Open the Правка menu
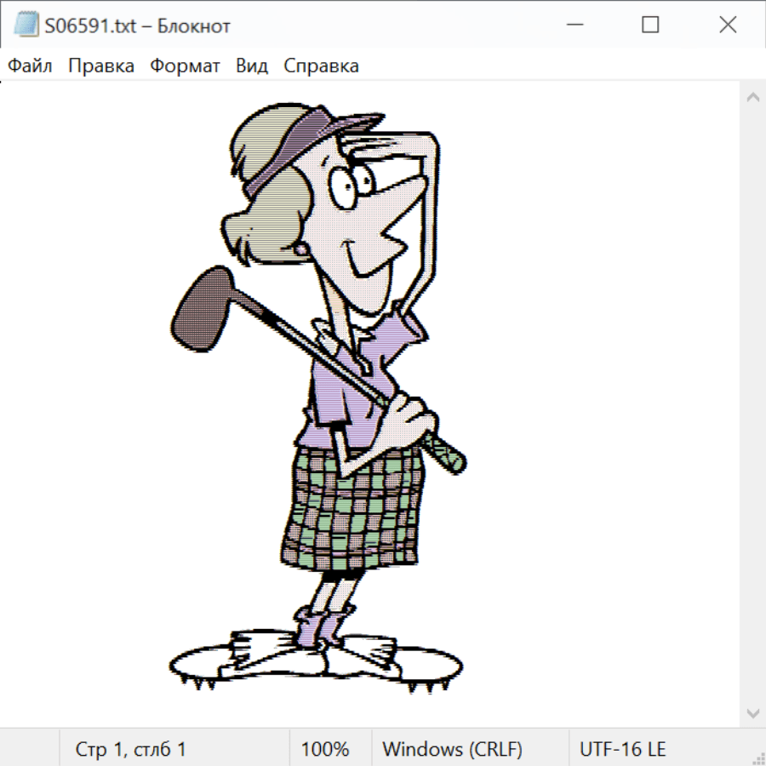This screenshot has width=766, height=766. (101, 66)
